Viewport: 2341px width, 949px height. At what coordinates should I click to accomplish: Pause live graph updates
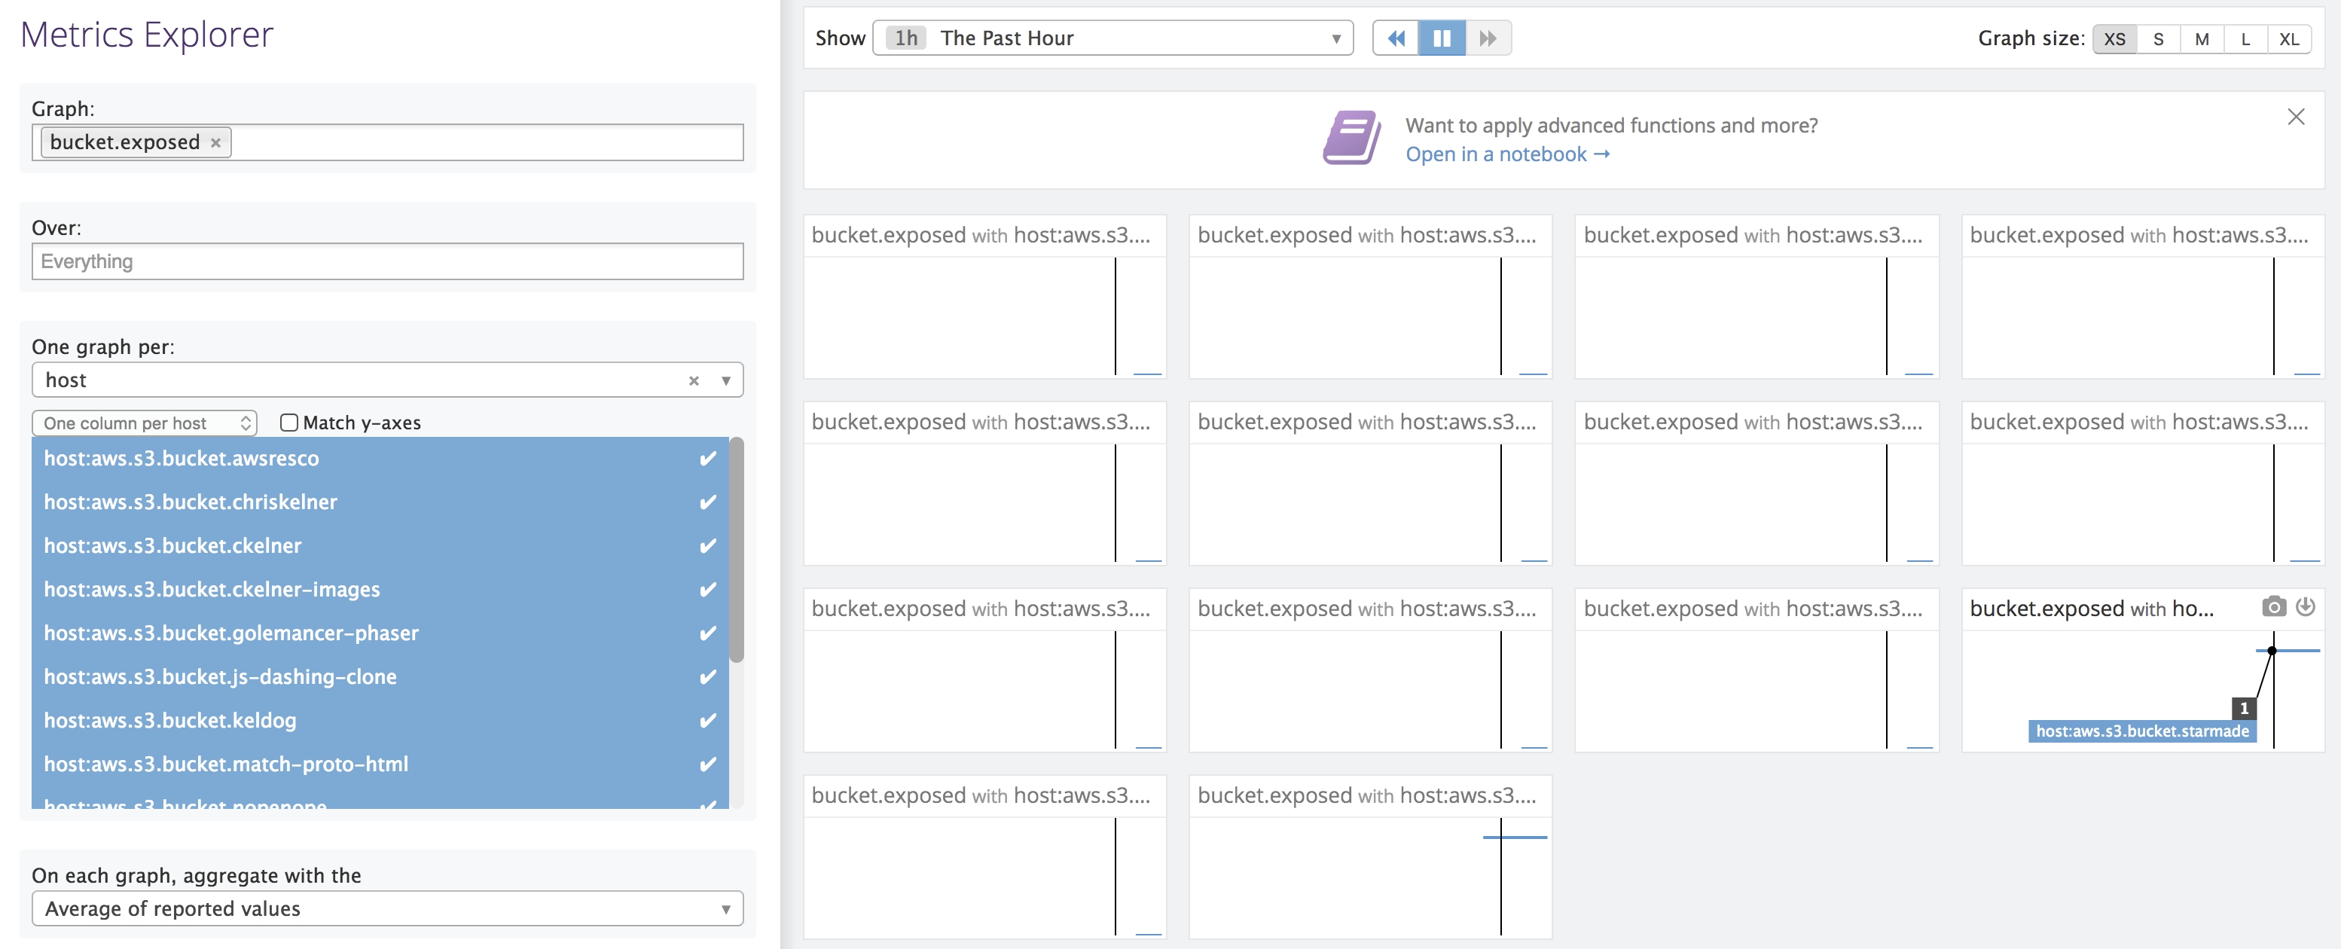pos(1442,38)
